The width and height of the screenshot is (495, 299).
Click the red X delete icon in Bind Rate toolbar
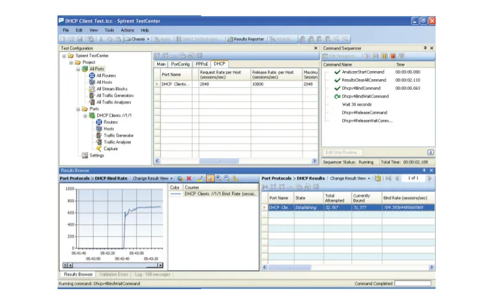(189, 179)
